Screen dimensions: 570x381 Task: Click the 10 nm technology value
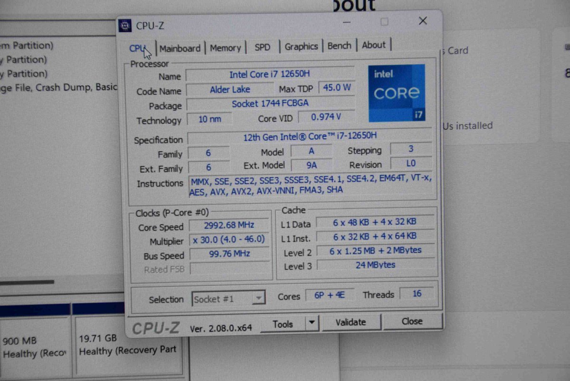click(x=209, y=119)
